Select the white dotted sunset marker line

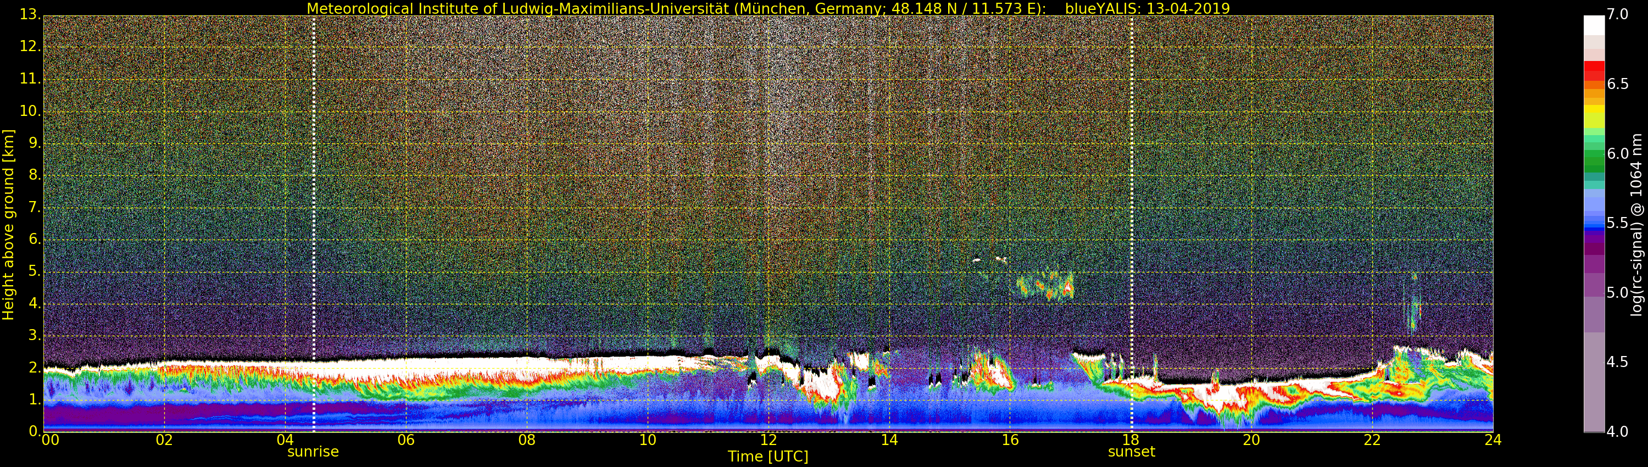point(1132,224)
